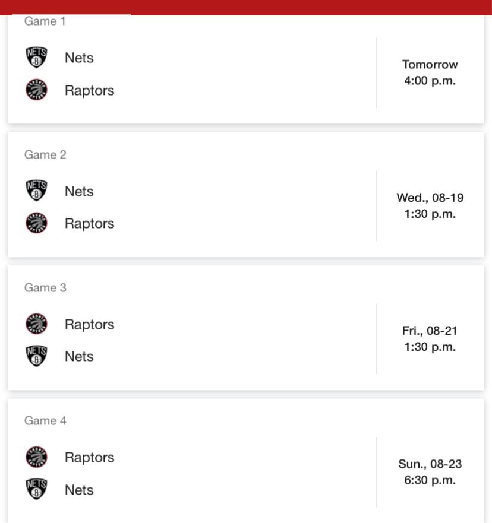
Task: Open the Fri., 08-21 game time
Action: [x=430, y=338]
